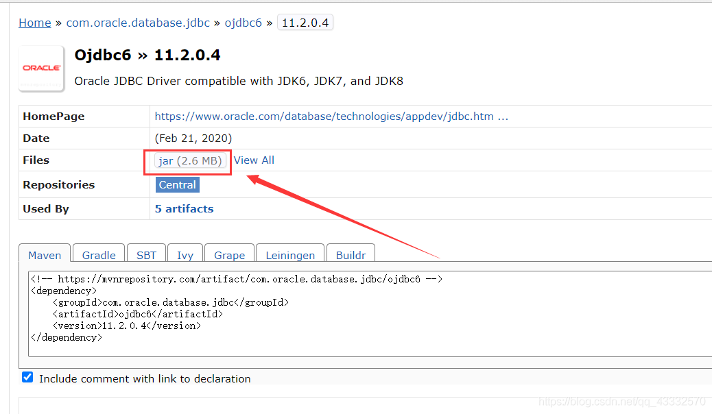Click the Files row label
The image size is (712, 414).
36,160
